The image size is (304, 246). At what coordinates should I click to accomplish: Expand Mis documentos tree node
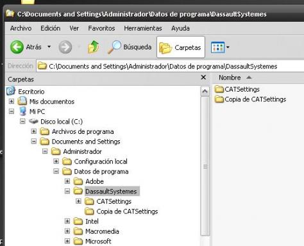point(12,101)
